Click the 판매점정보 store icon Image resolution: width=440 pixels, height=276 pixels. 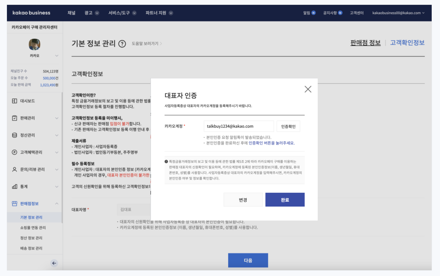(14, 204)
